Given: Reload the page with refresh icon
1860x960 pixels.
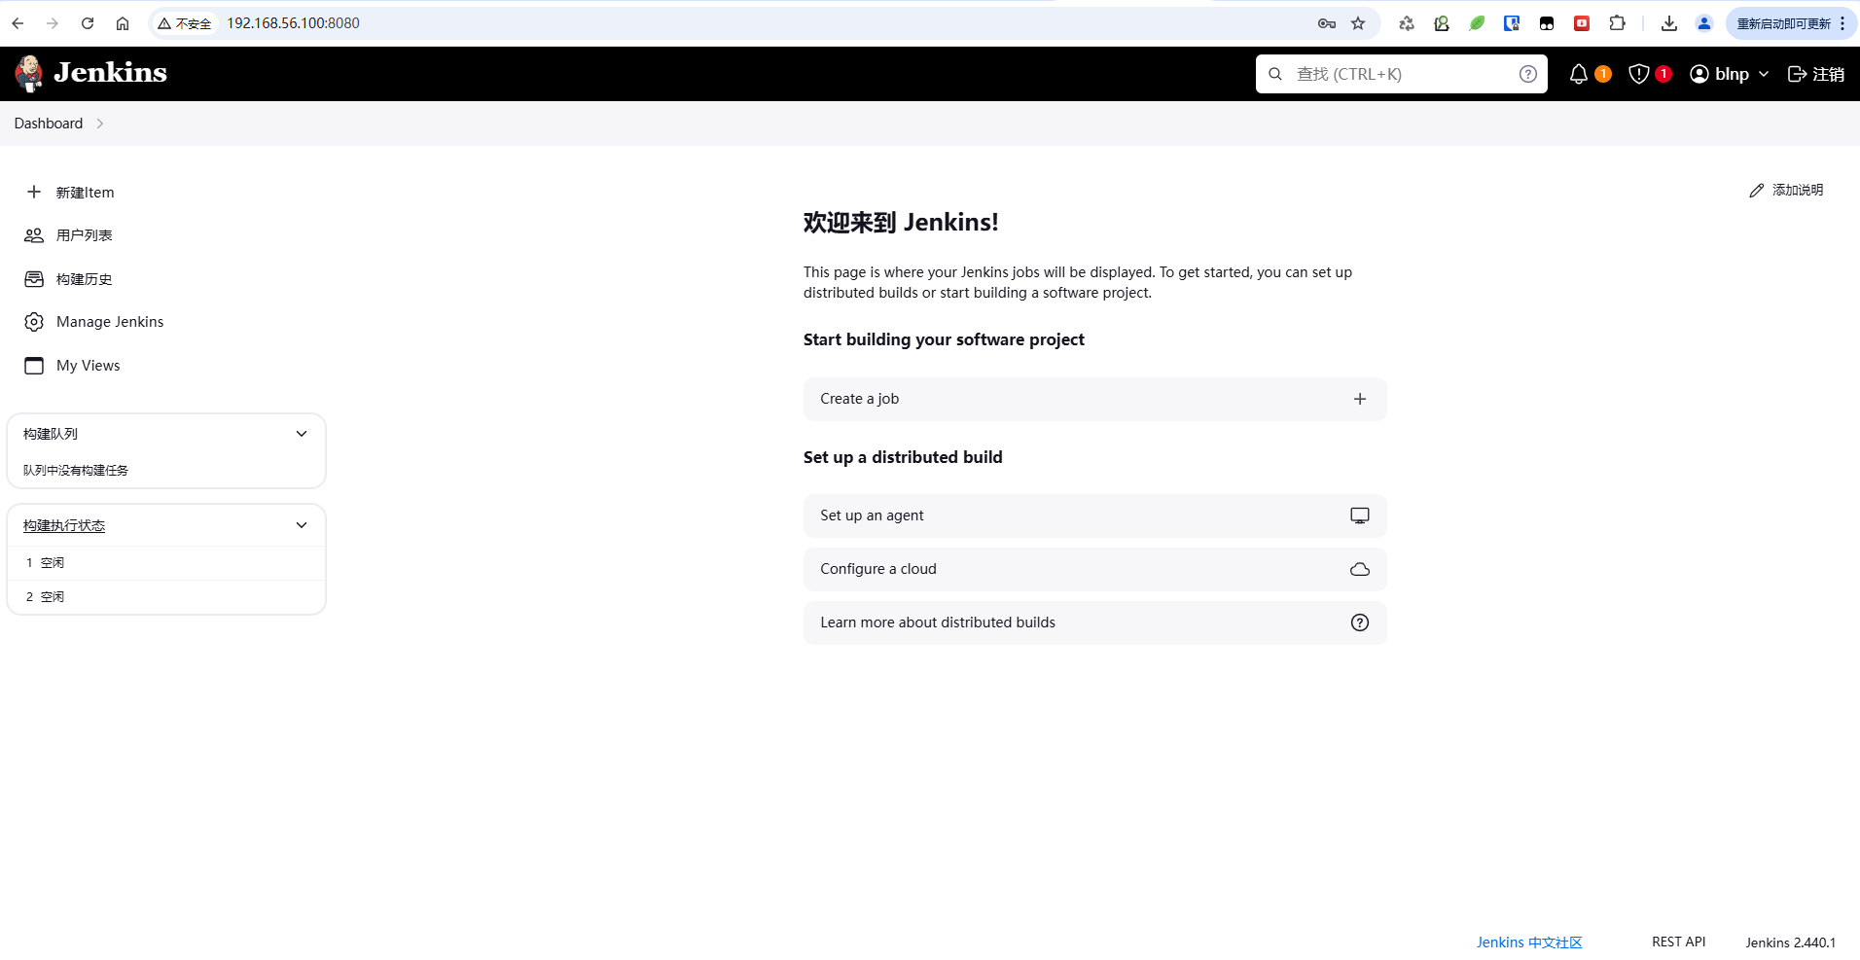Looking at the screenshot, I should [88, 23].
